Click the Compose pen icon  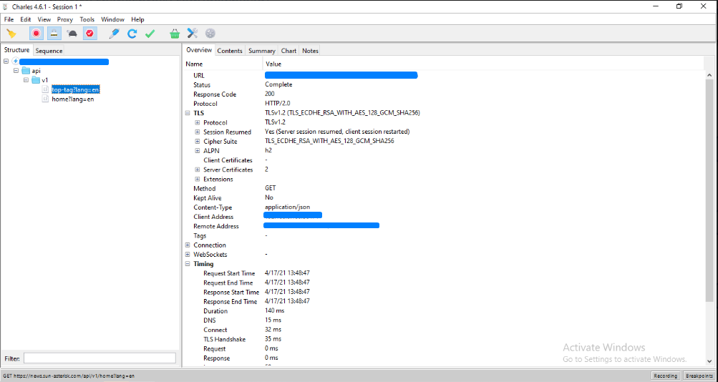click(114, 34)
